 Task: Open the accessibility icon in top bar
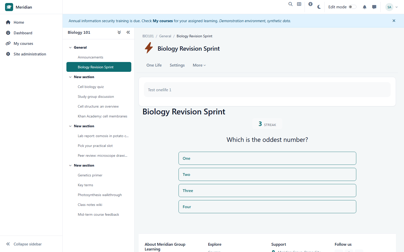311,4
